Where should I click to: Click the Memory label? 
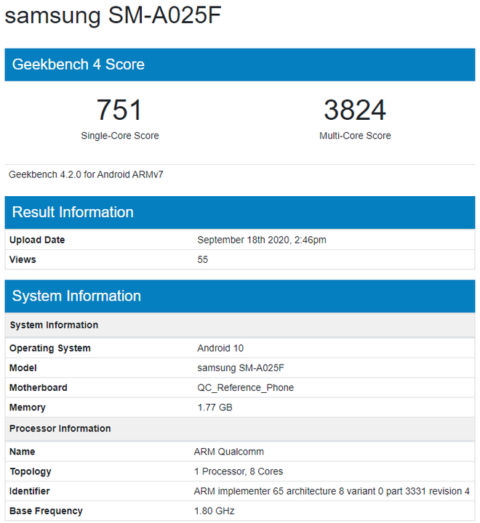pos(28,408)
